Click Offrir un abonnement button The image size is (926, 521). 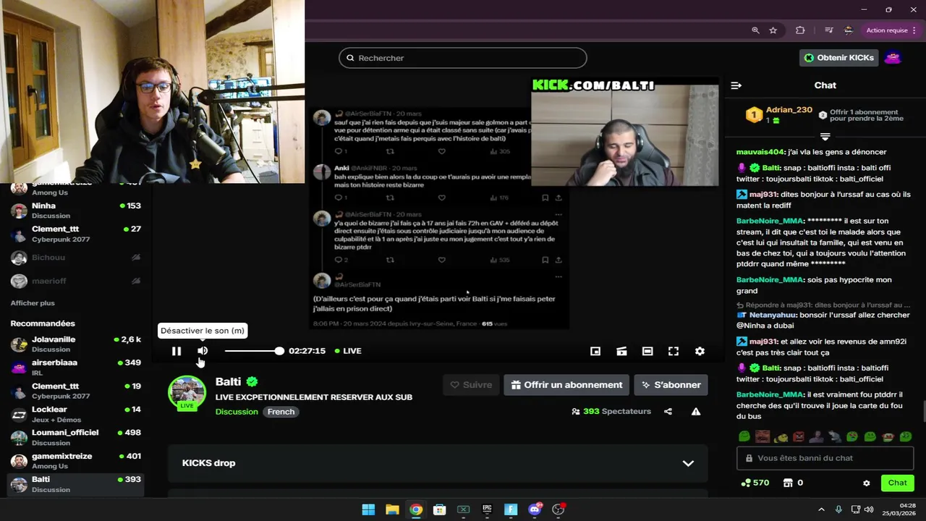point(566,385)
